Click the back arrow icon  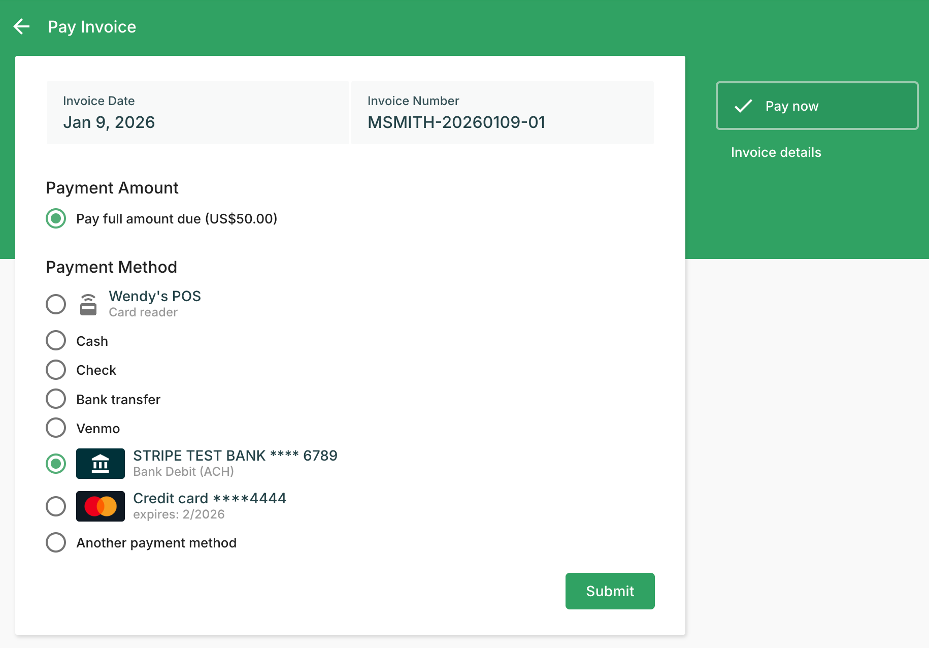pyautogui.click(x=21, y=26)
